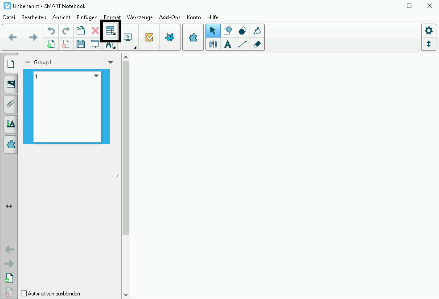
Task: Select the Pens tool
Action: (x=213, y=44)
